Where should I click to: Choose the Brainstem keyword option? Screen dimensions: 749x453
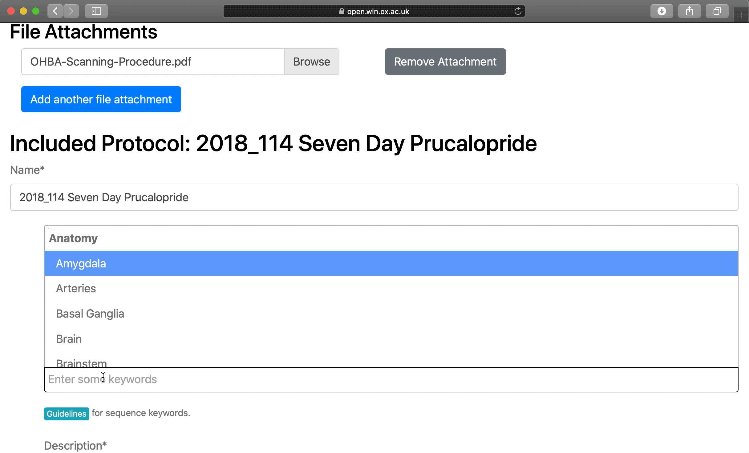pyautogui.click(x=81, y=363)
